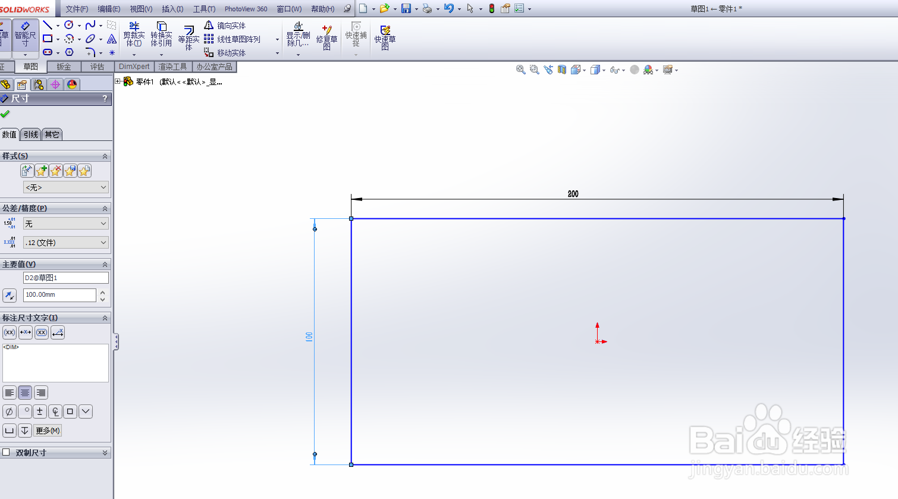Click into the 100.00mm value field
The image size is (898, 499).
(x=59, y=295)
